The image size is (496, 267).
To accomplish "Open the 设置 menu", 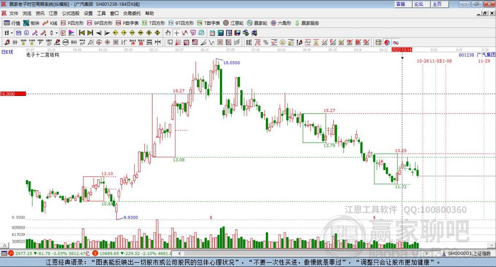I will pyautogui.click(x=88, y=13).
